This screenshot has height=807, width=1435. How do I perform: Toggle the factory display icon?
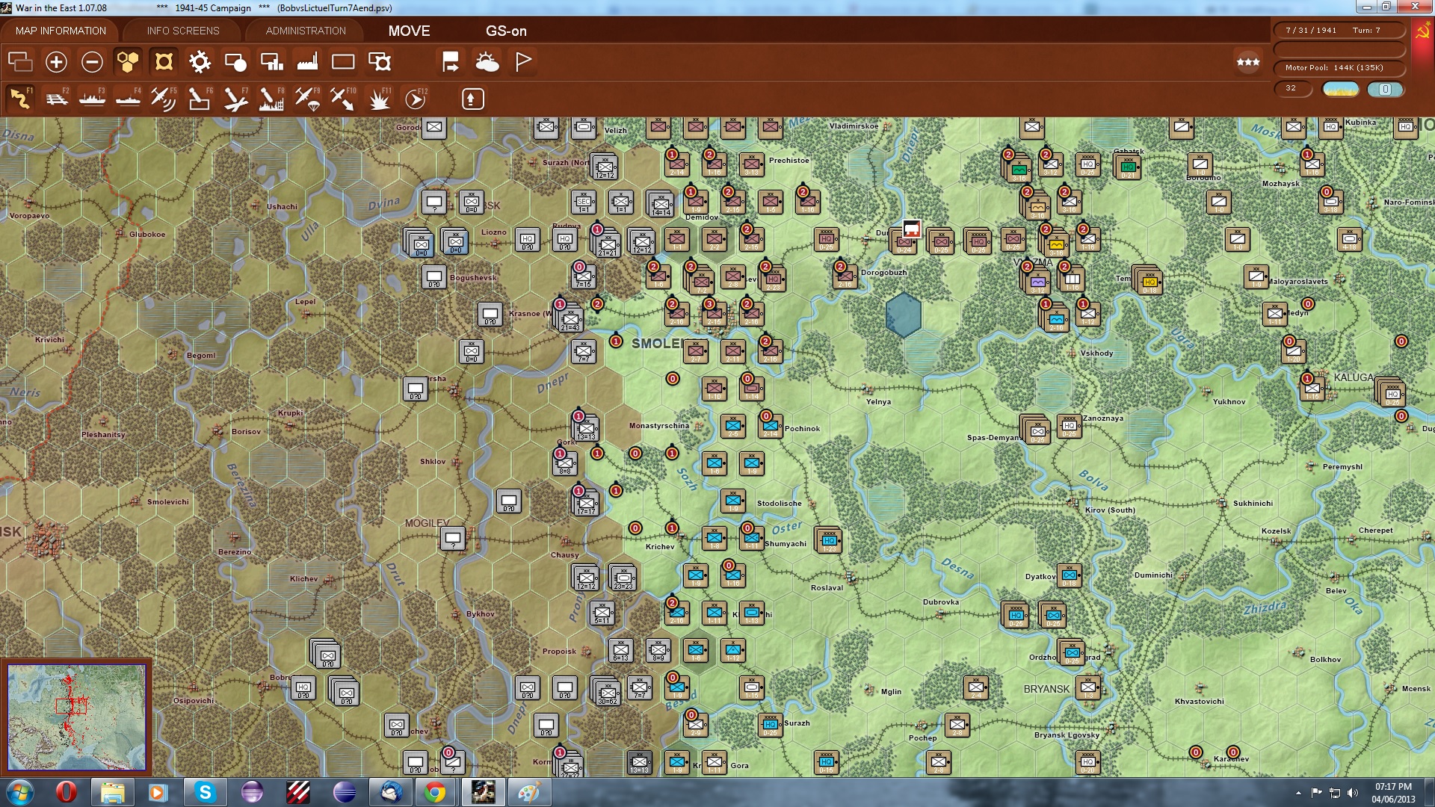click(307, 61)
